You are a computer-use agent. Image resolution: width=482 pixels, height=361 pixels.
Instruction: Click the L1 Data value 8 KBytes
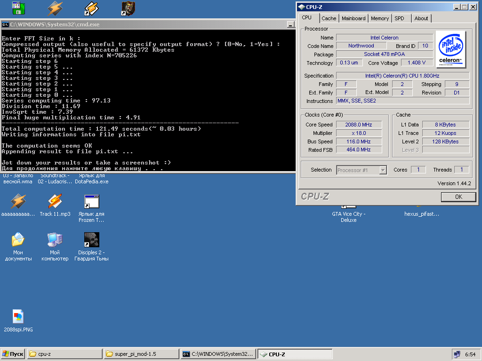click(x=445, y=125)
